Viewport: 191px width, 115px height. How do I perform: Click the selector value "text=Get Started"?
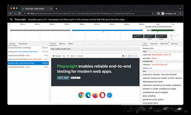coord(159,64)
